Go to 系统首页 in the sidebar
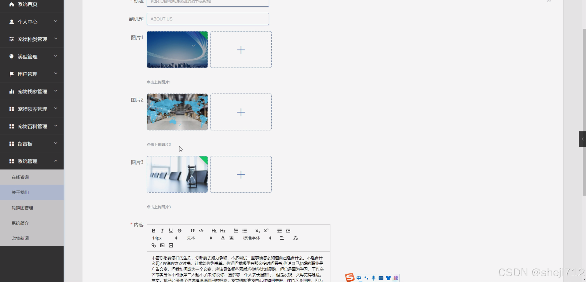 [32, 5]
